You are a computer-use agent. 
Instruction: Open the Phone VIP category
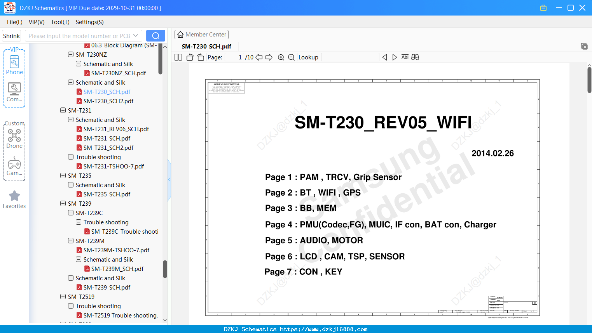click(14, 65)
